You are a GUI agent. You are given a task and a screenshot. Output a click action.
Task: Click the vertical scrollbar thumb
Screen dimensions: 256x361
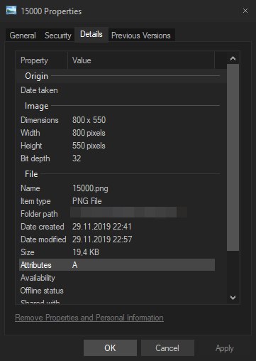point(233,157)
